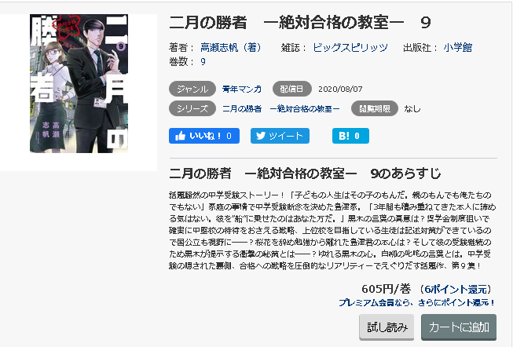
Task: Click the Hatena B! bookmark button
Action: 350,136
